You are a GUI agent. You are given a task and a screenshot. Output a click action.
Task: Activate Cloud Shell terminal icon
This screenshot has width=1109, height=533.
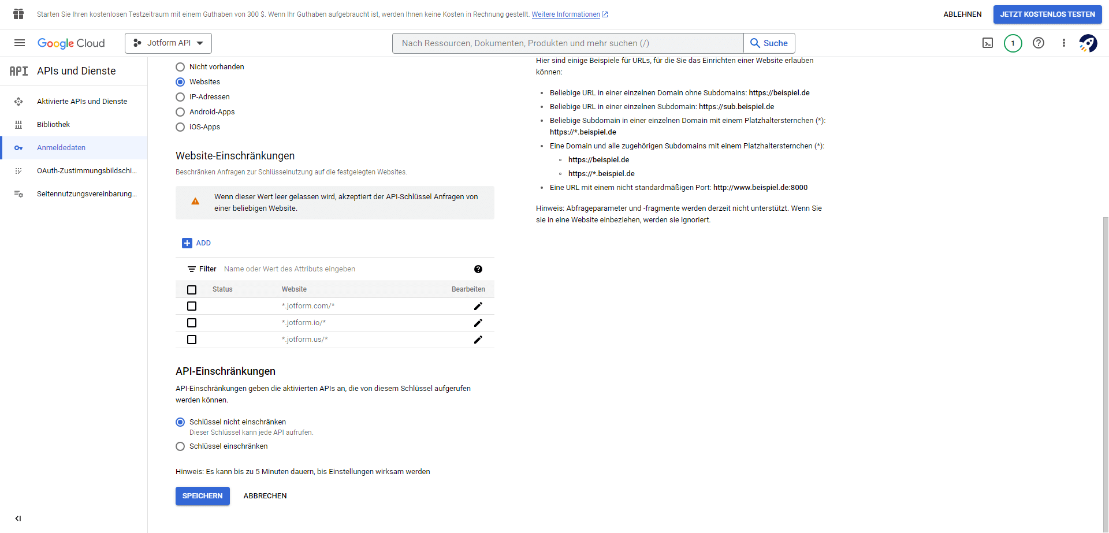(988, 43)
